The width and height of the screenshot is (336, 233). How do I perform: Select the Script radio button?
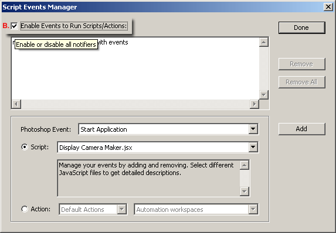pyautogui.click(x=25, y=147)
